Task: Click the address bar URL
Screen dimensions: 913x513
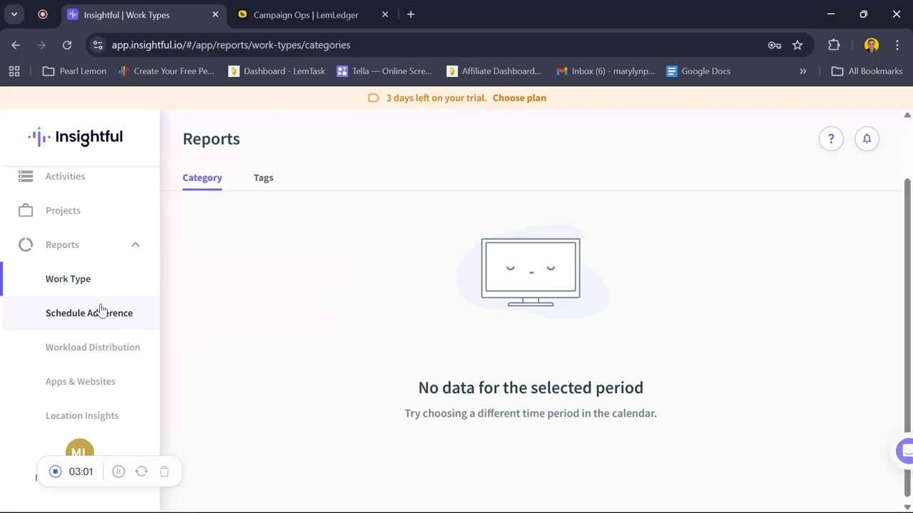Action: (231, 45)
